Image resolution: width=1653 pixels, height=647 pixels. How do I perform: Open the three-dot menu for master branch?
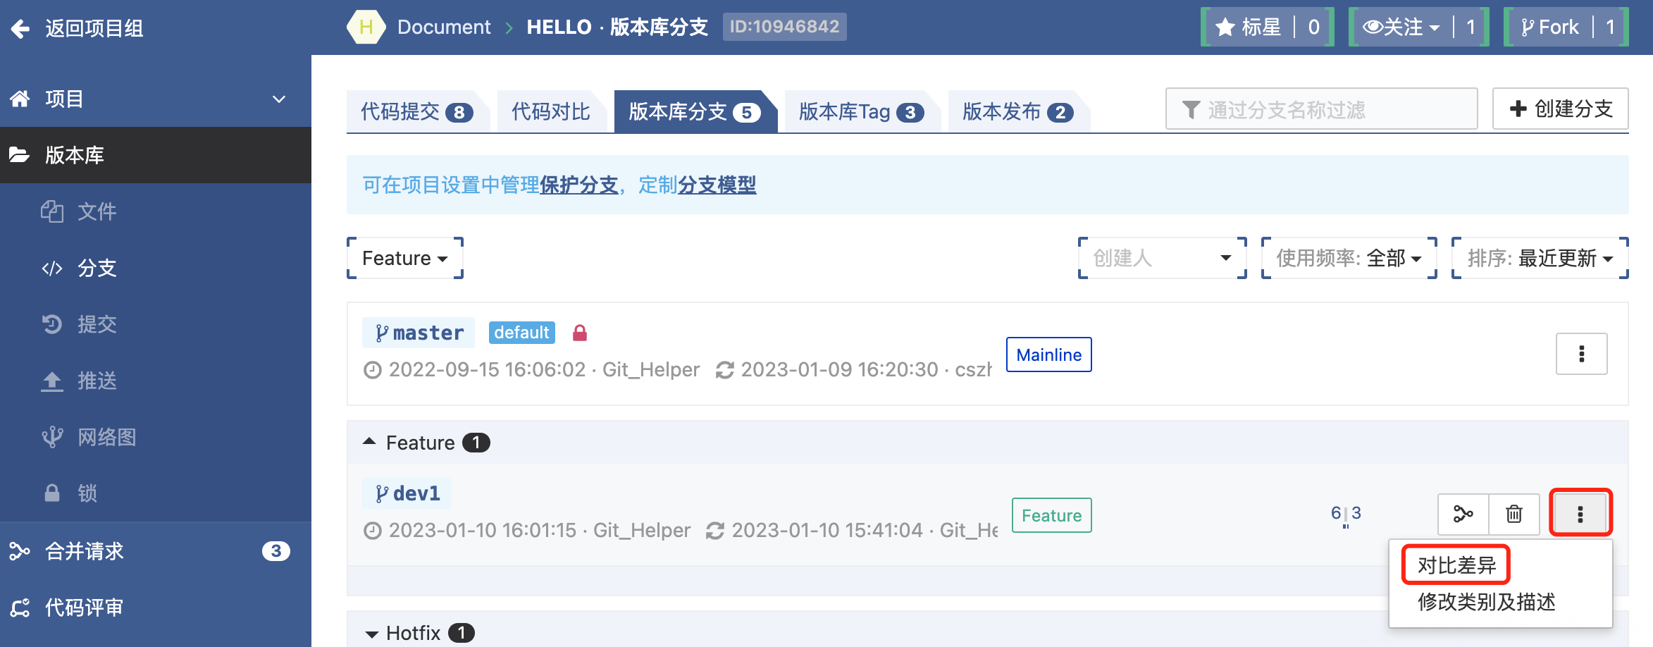tap(1581, 354)
